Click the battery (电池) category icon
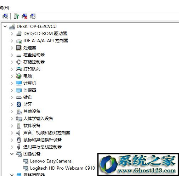Viewport: 179px width, 176px height. tap(19, 76)
